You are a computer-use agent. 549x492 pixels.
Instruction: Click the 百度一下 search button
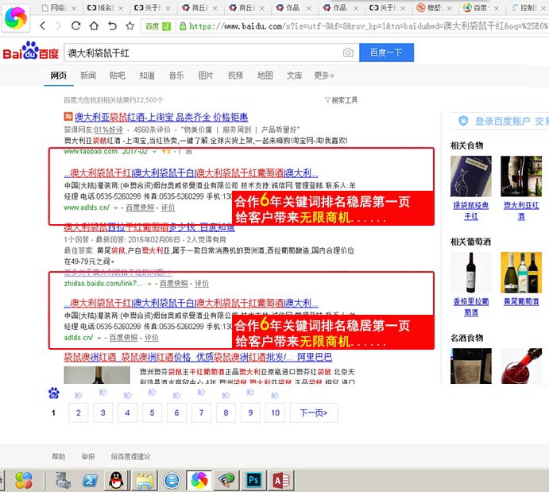pyautogui.click(x=387, y=52)
